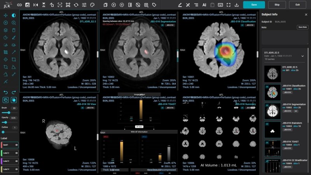Image resolution: width=311 pixels, height=175 pixels.
Task: Click the Save button
Action: point(254,5)
